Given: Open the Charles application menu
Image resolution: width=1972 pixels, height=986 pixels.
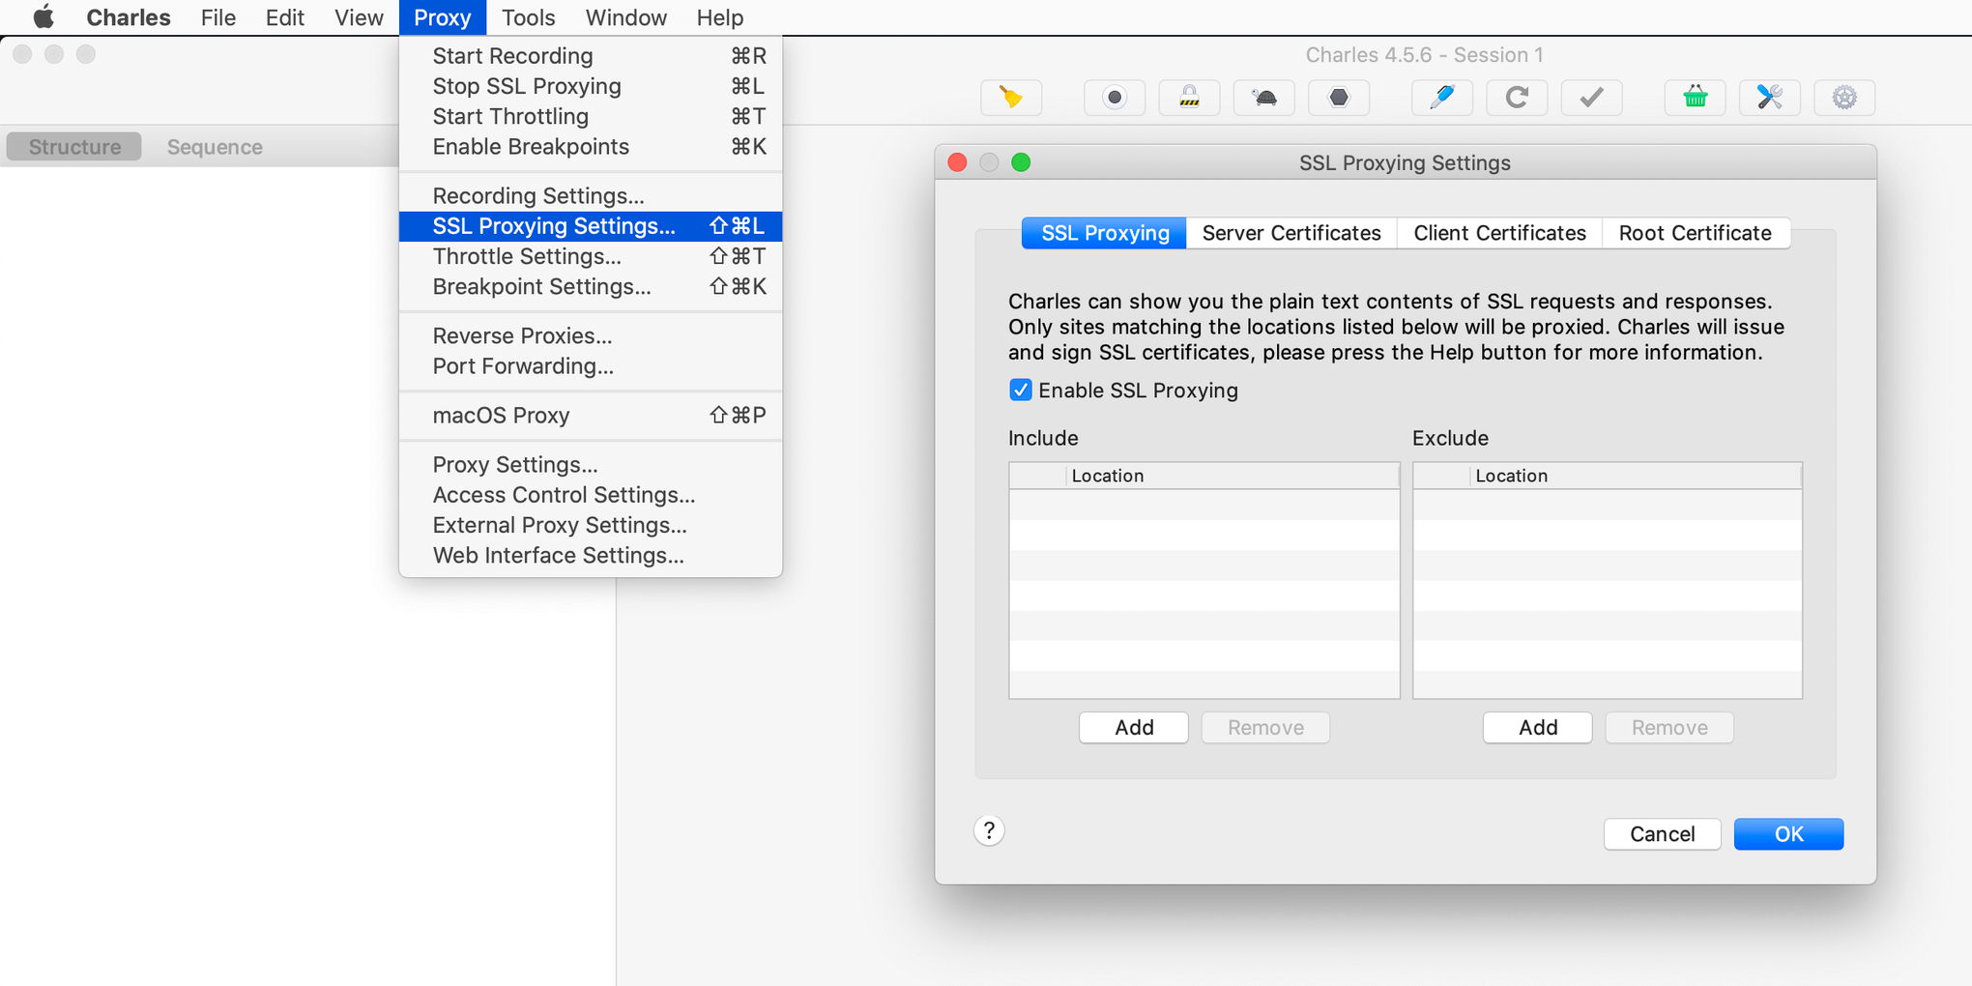Looking at the screenshot, I should 129,17.
